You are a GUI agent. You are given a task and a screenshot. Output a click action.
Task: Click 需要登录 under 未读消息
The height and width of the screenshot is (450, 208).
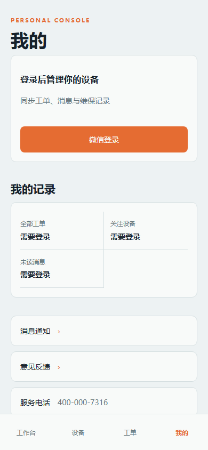tap(35, 275)
